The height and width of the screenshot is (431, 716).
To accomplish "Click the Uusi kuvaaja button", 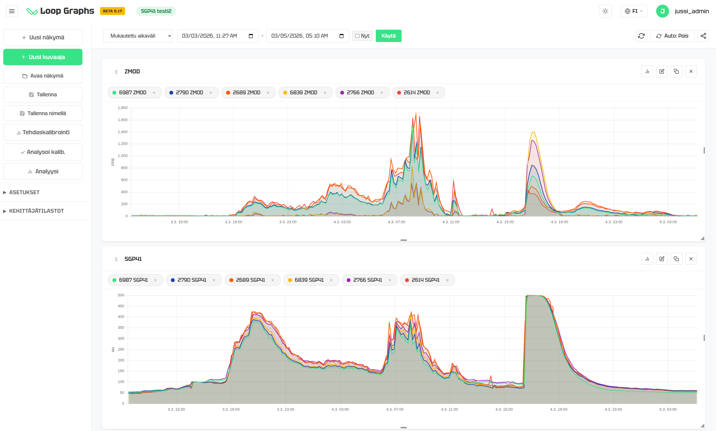I will [43, 57].
